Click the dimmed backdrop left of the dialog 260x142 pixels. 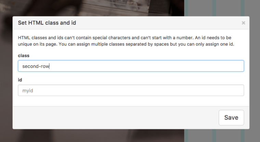tap(6, 75)
